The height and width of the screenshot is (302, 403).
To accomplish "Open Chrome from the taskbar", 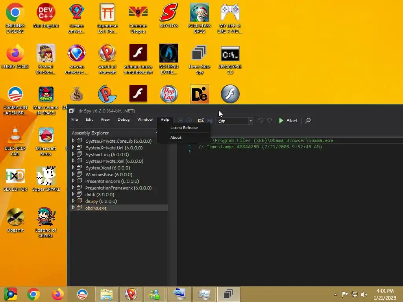I will [33, 294].
